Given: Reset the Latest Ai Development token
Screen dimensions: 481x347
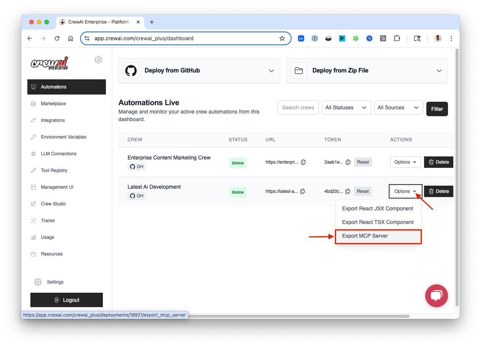Looking at the screenshot, I should click(363, 191).
